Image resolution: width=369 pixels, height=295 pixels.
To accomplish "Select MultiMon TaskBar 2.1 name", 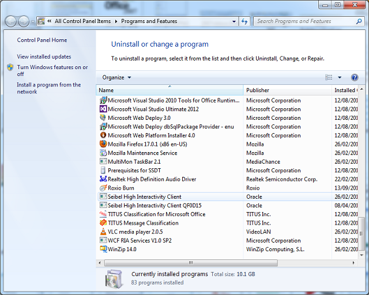I will (x=134, y=161).
